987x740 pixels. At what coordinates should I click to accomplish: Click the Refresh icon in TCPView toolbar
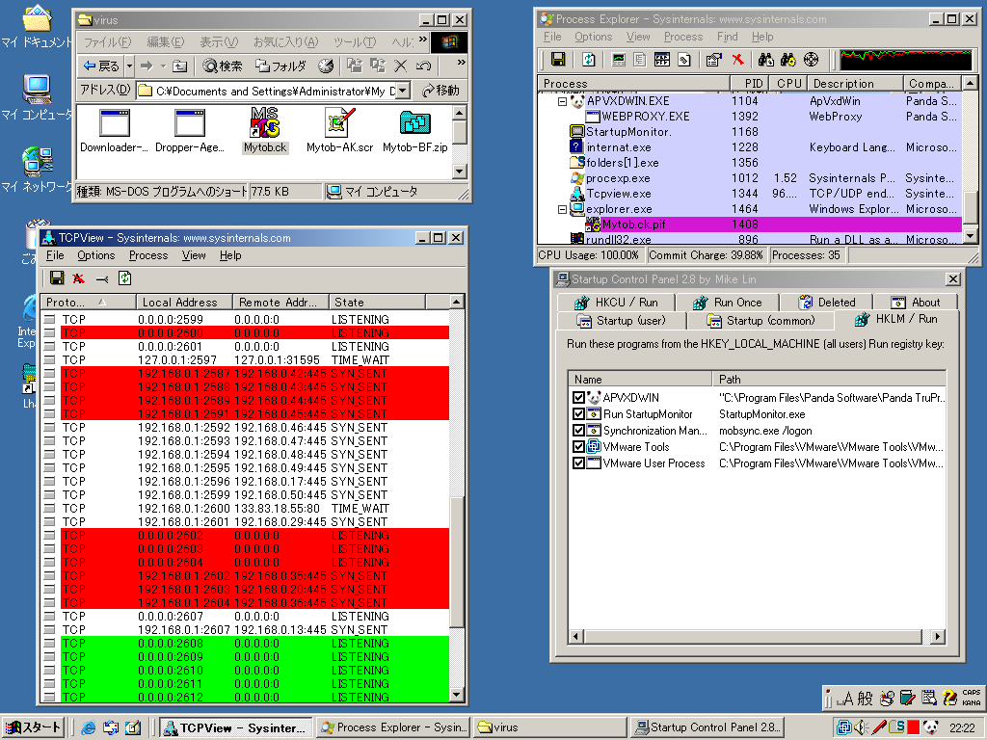point(124,278)
